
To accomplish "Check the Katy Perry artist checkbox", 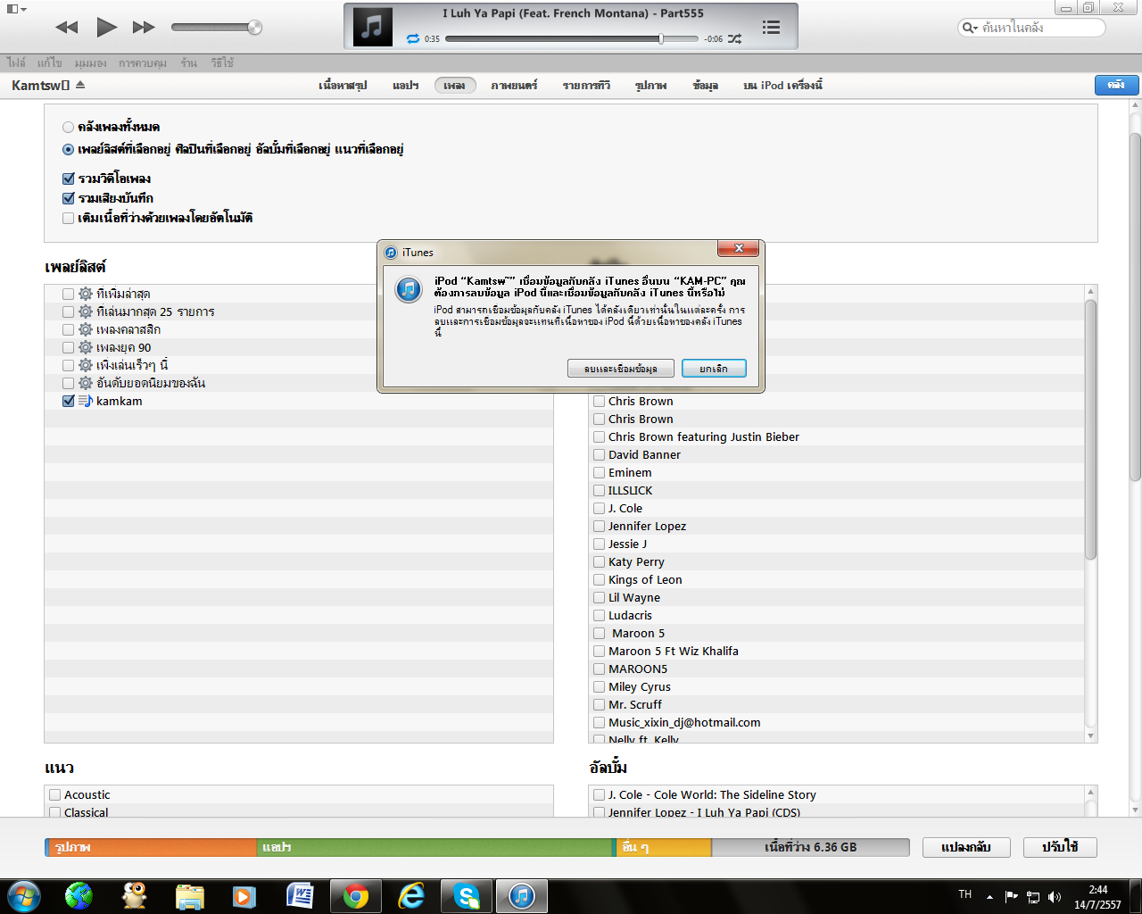I will tap(600, 561).
